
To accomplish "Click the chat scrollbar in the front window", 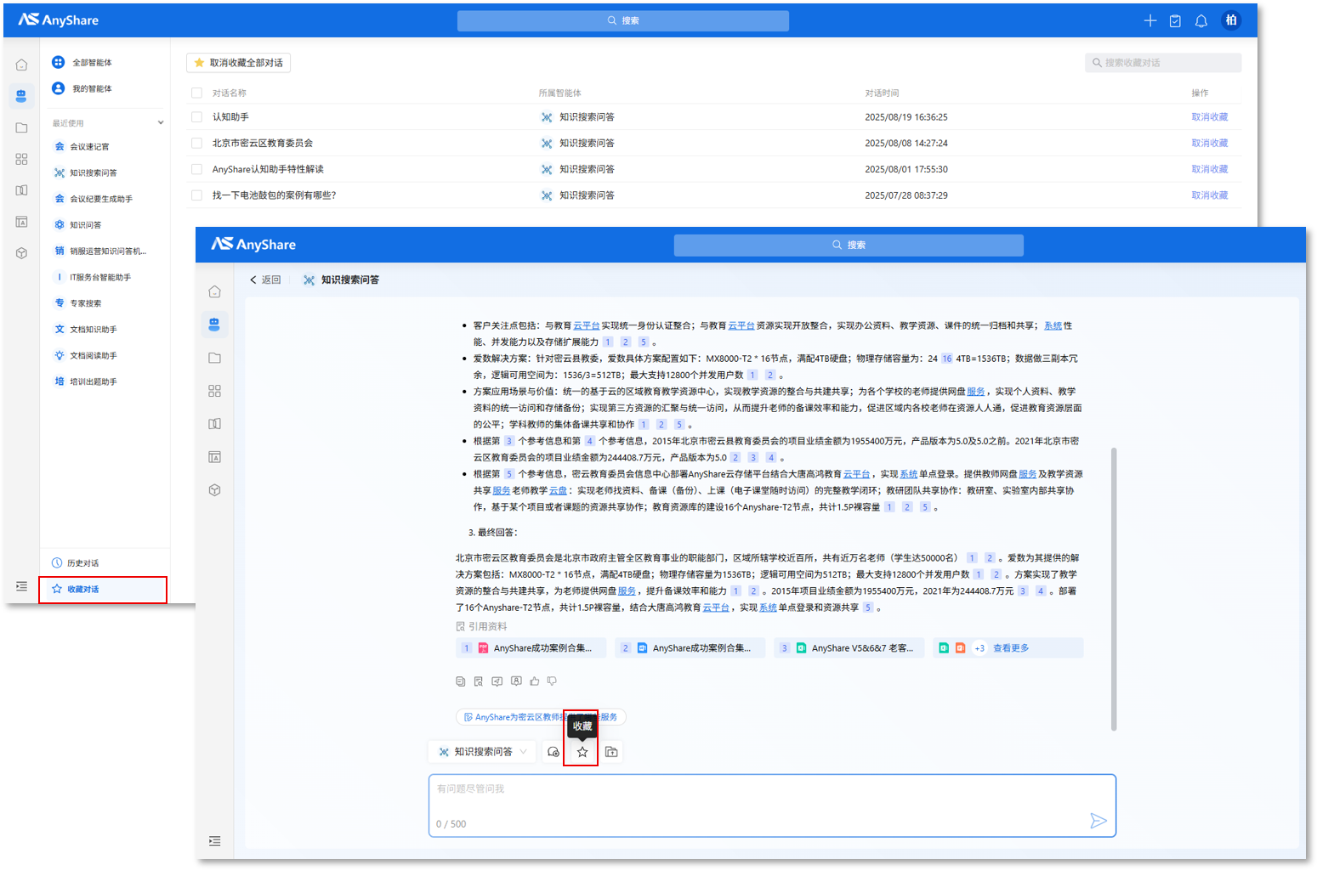I will [x=1114, y=589].
